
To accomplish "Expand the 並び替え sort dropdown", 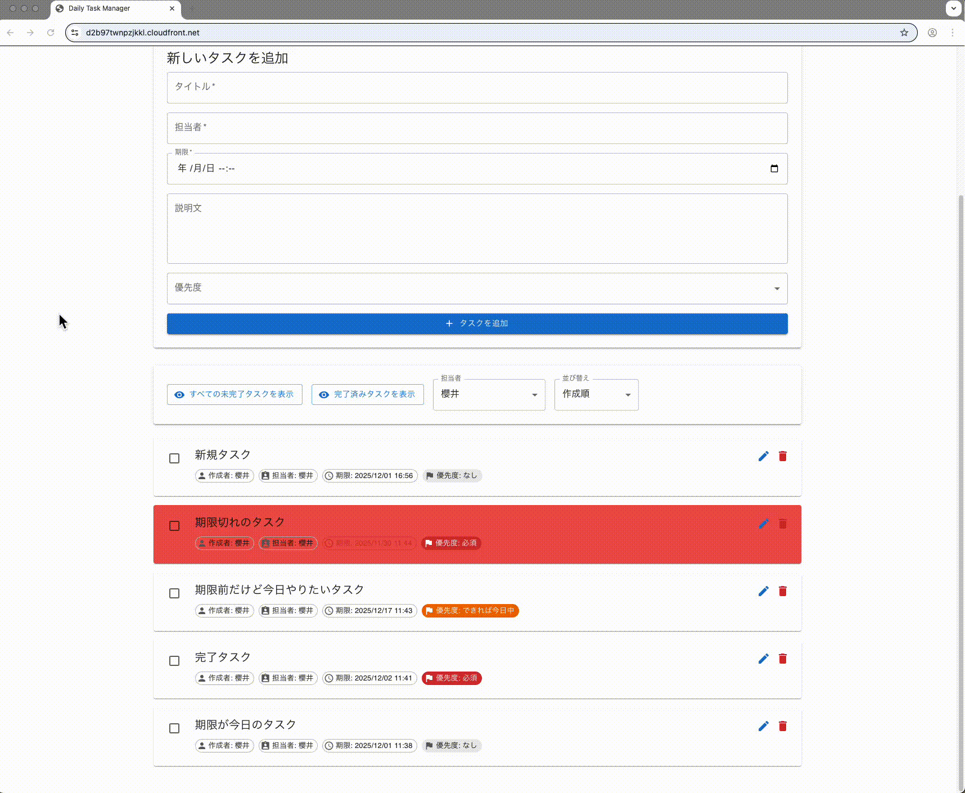I will 596,395.
